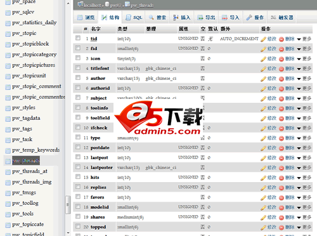The width and height of the screenshot is (317, 236).
Task: Open the pw_temp_keywords table link
Action: (36, 150)
